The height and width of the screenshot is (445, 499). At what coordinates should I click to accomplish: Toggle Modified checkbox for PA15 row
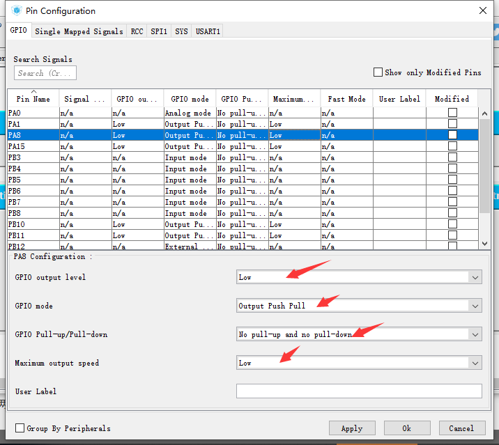coord(452,146)
